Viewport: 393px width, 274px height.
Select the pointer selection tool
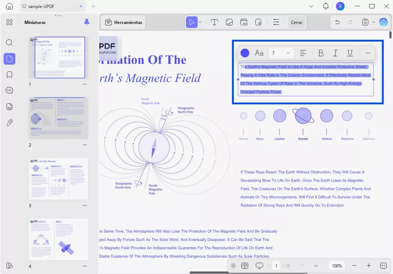[192, 22]
